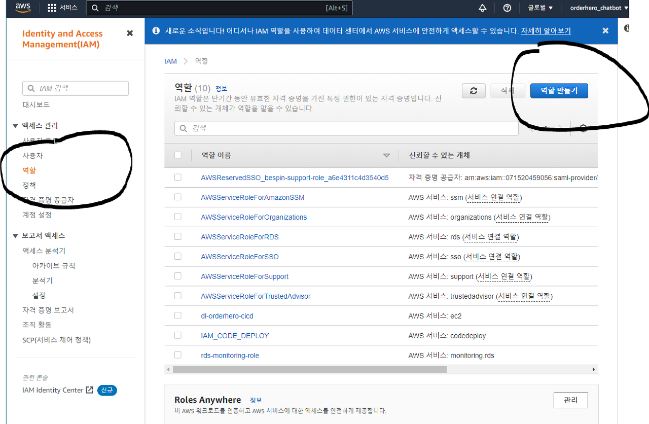Refresh the roles list
Screen dimensions: 649x424
[x=474, y=91]
